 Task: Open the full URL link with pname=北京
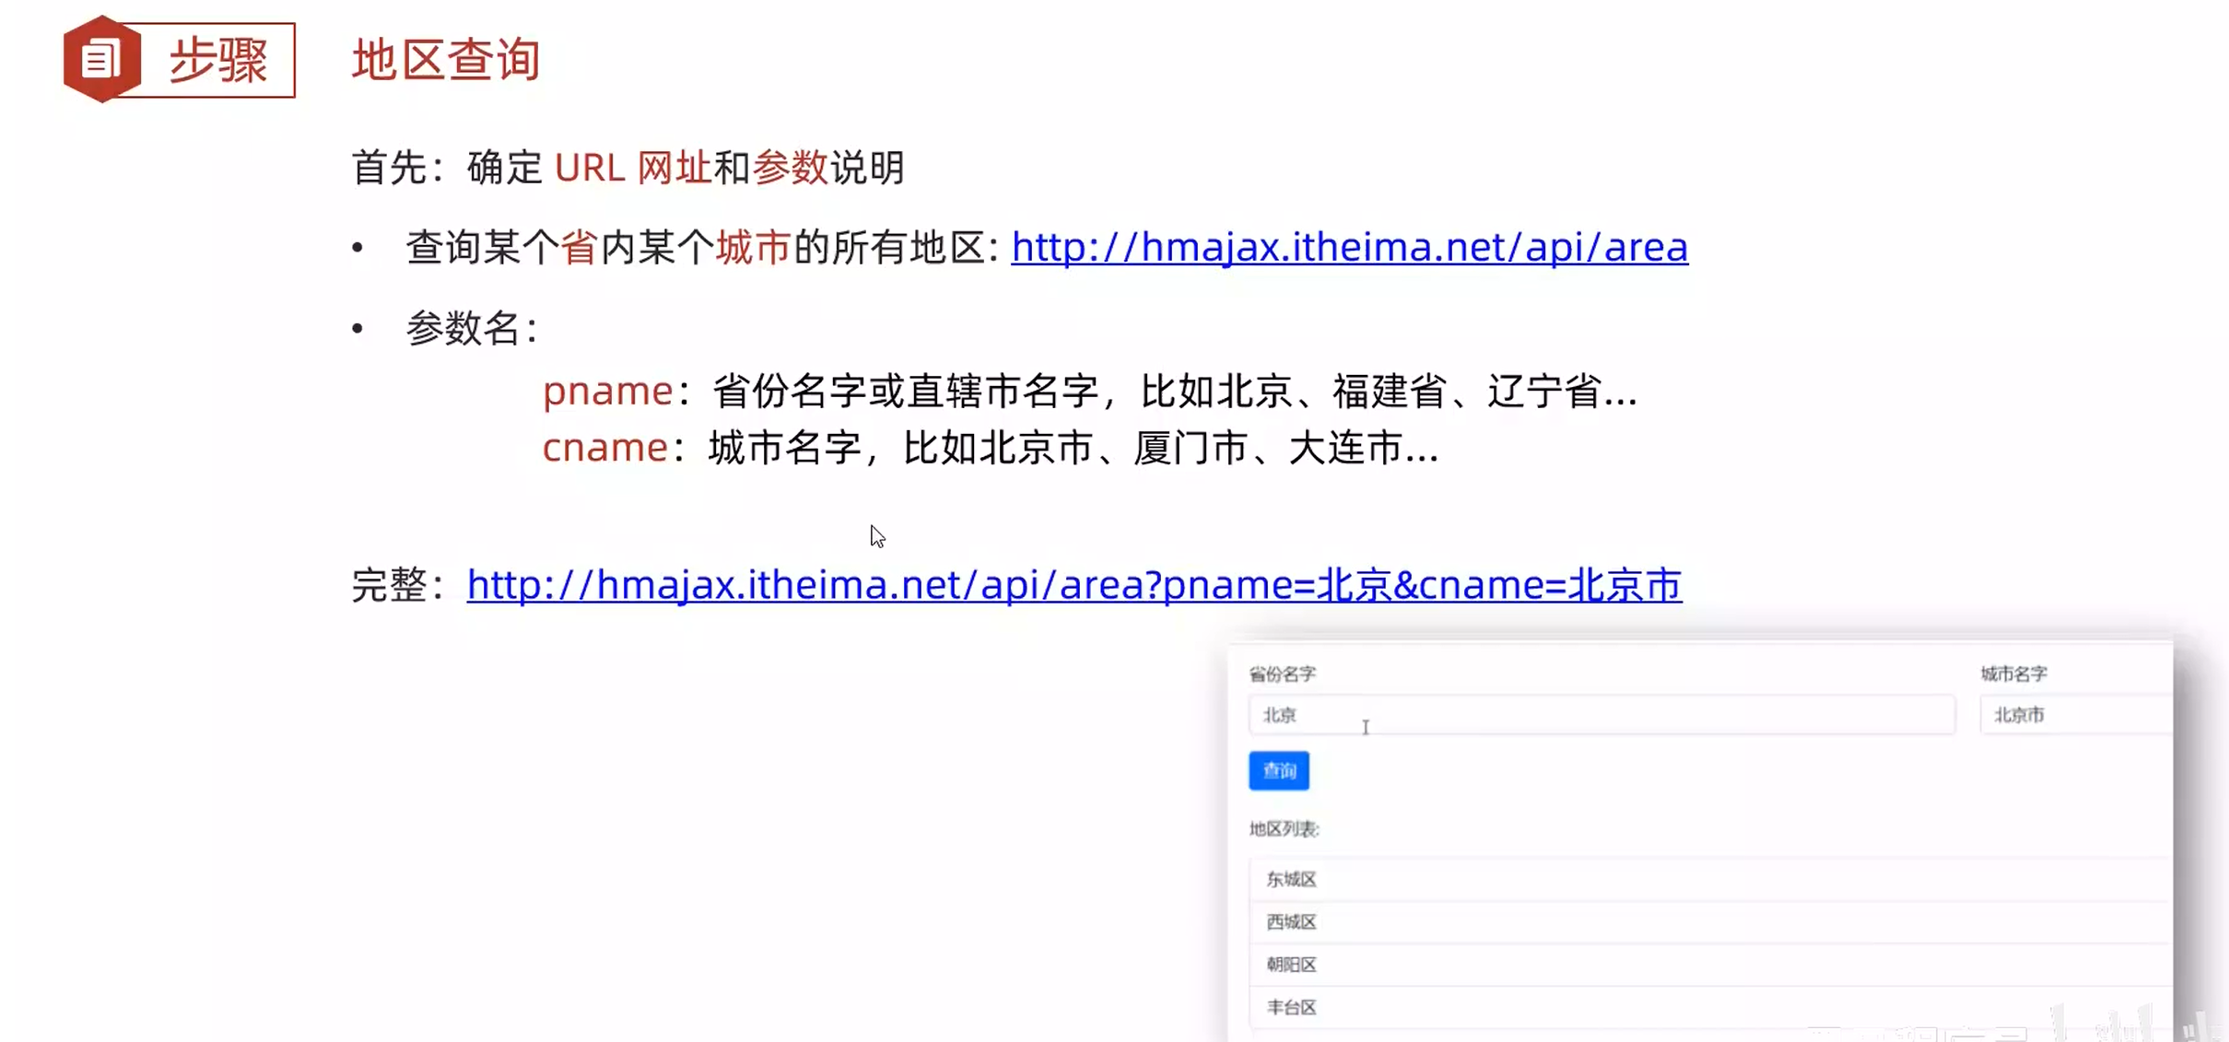[x=1074, y=585]
